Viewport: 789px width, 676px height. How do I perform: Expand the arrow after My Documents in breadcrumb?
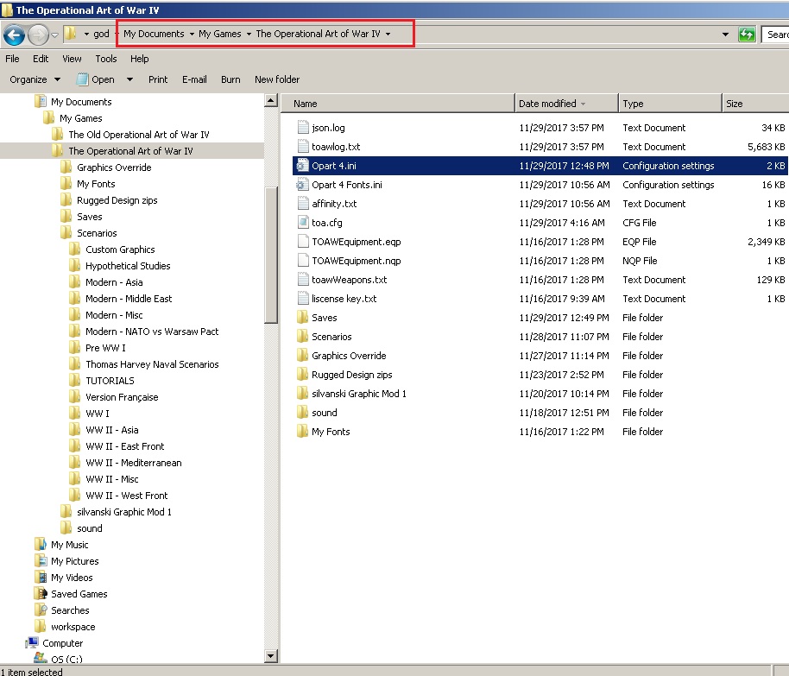[x=192, y=35]
